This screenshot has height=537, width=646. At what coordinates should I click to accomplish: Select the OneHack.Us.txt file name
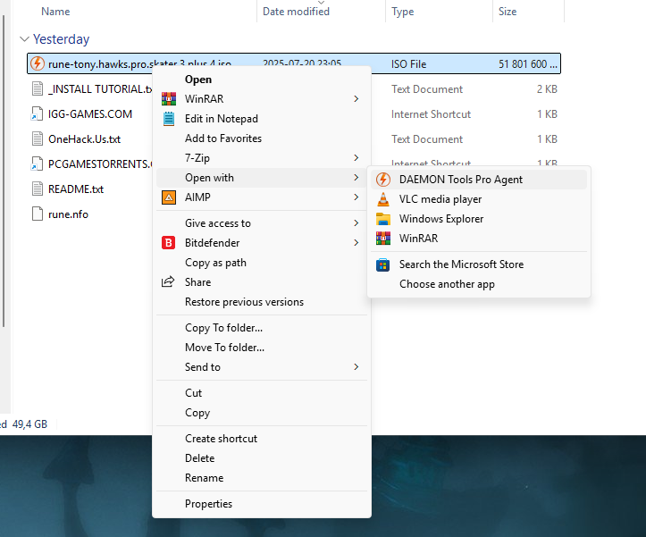click(x=85, y=139)
